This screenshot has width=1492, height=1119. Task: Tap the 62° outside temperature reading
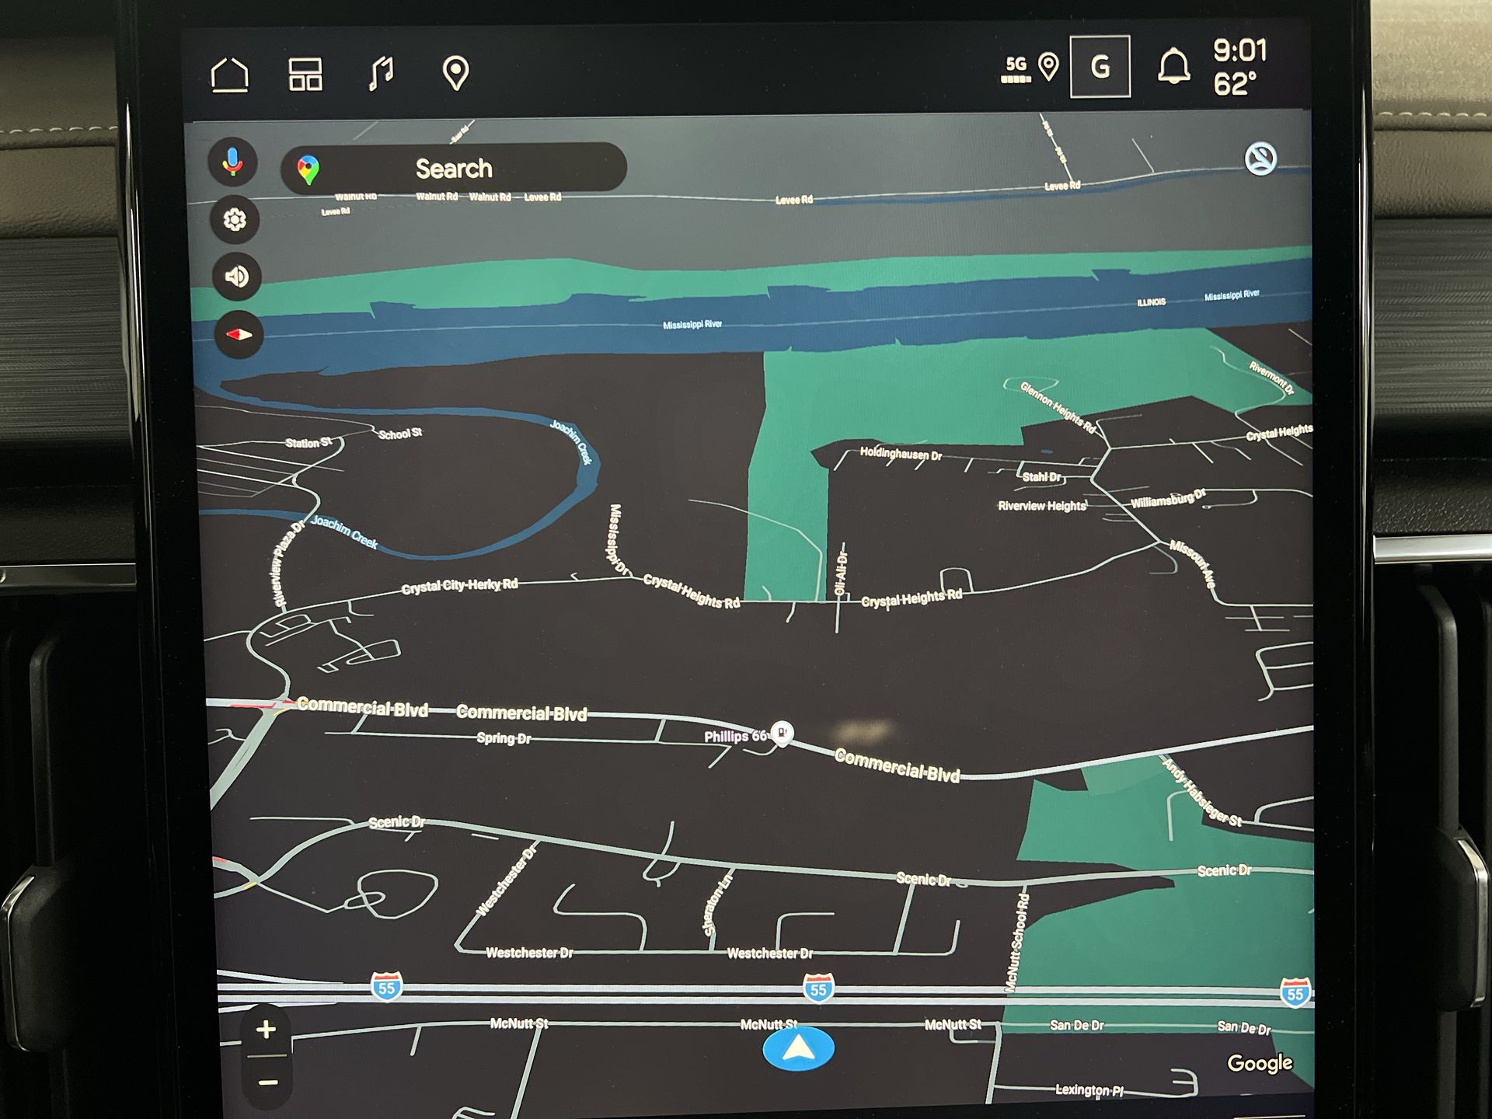[x=1235, y=83]
